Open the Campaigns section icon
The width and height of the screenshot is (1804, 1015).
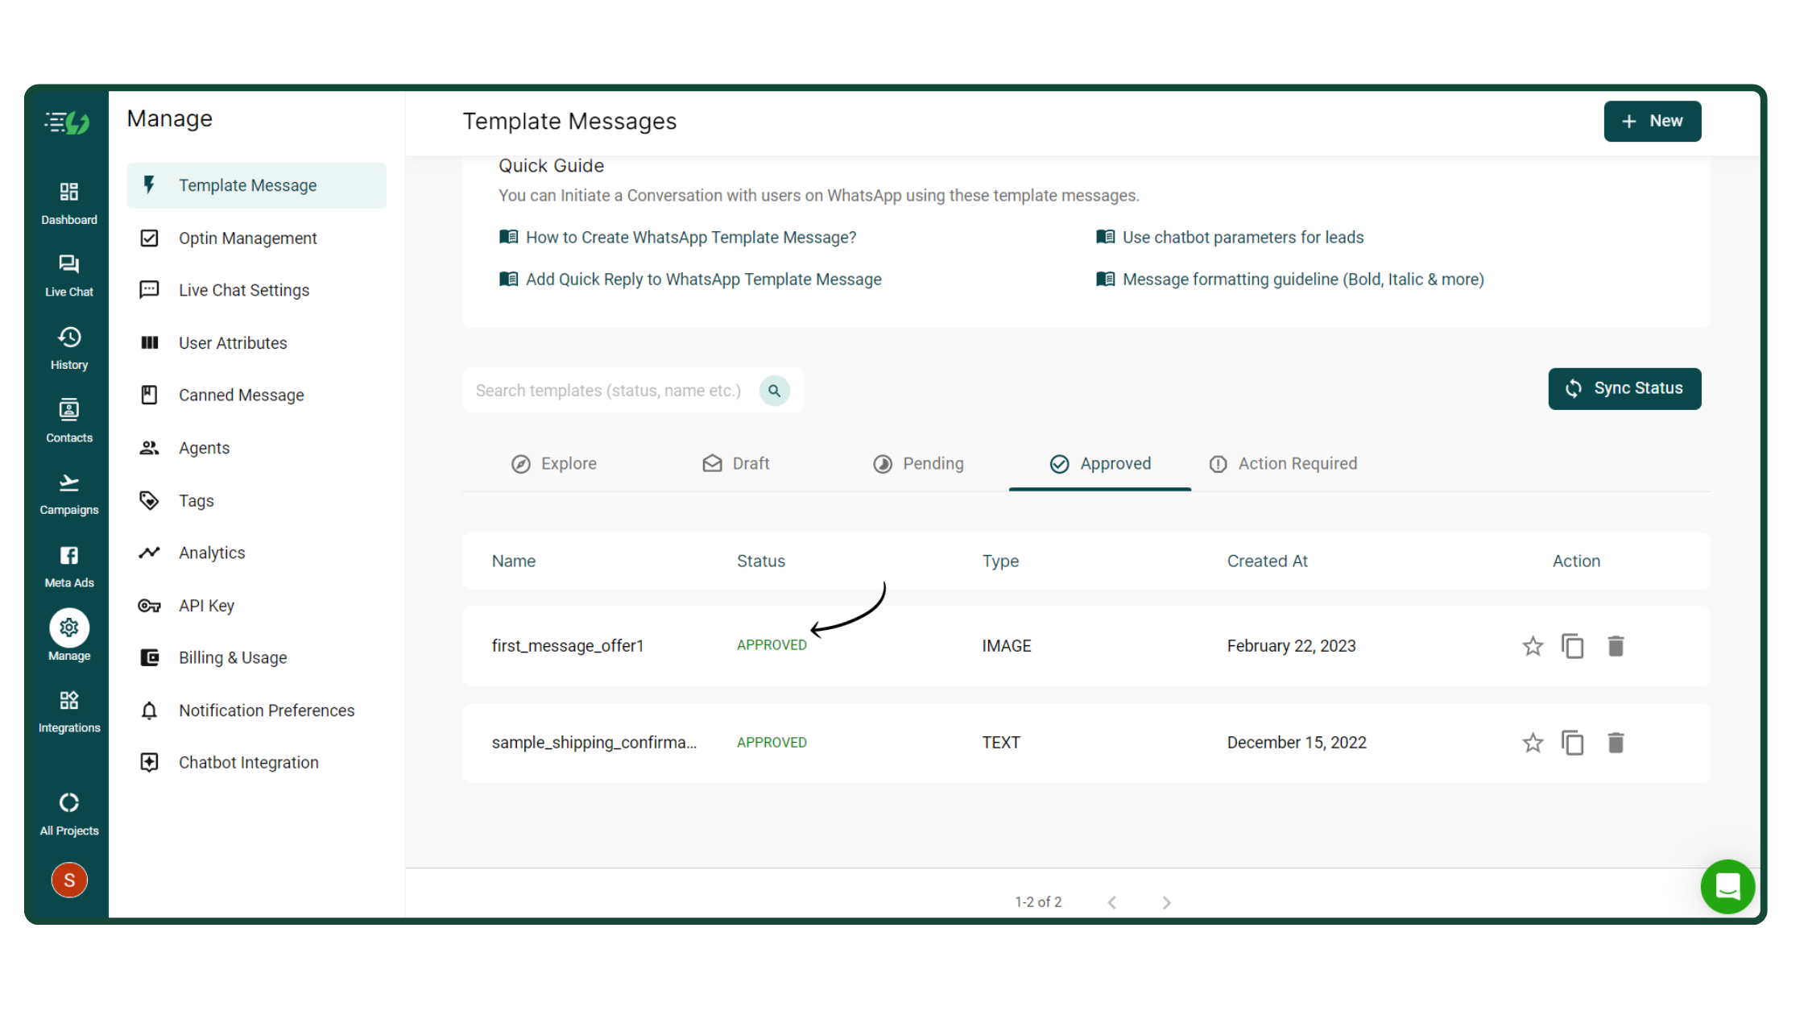69,494
